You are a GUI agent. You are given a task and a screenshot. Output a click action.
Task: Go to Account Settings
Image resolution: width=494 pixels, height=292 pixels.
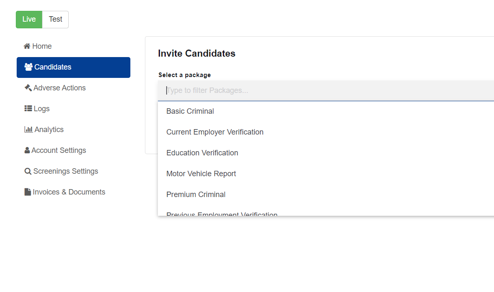click(x=59, y=150)
